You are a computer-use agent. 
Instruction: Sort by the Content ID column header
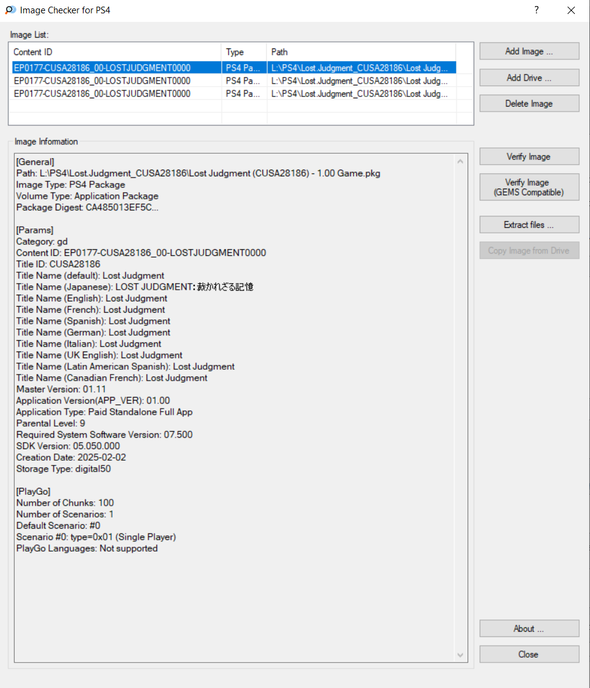tap(116, 52)
